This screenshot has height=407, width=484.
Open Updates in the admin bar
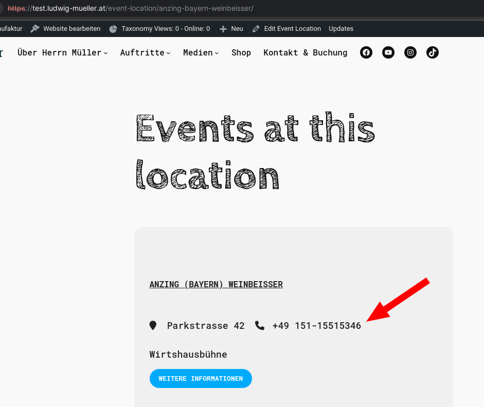point(341,29)
